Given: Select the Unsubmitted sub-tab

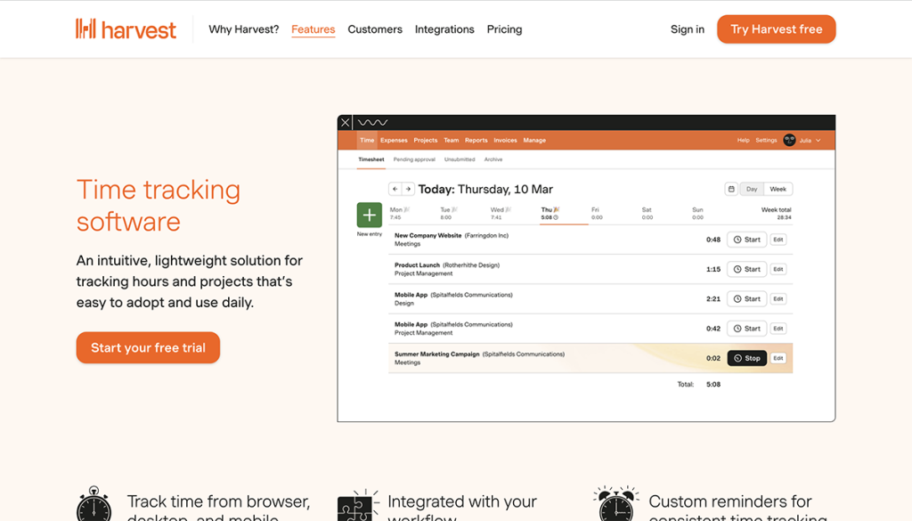Looking at the screenshot, I should point(460,159).
